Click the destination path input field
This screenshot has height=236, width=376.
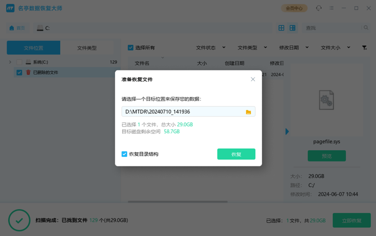click(188, 111)
